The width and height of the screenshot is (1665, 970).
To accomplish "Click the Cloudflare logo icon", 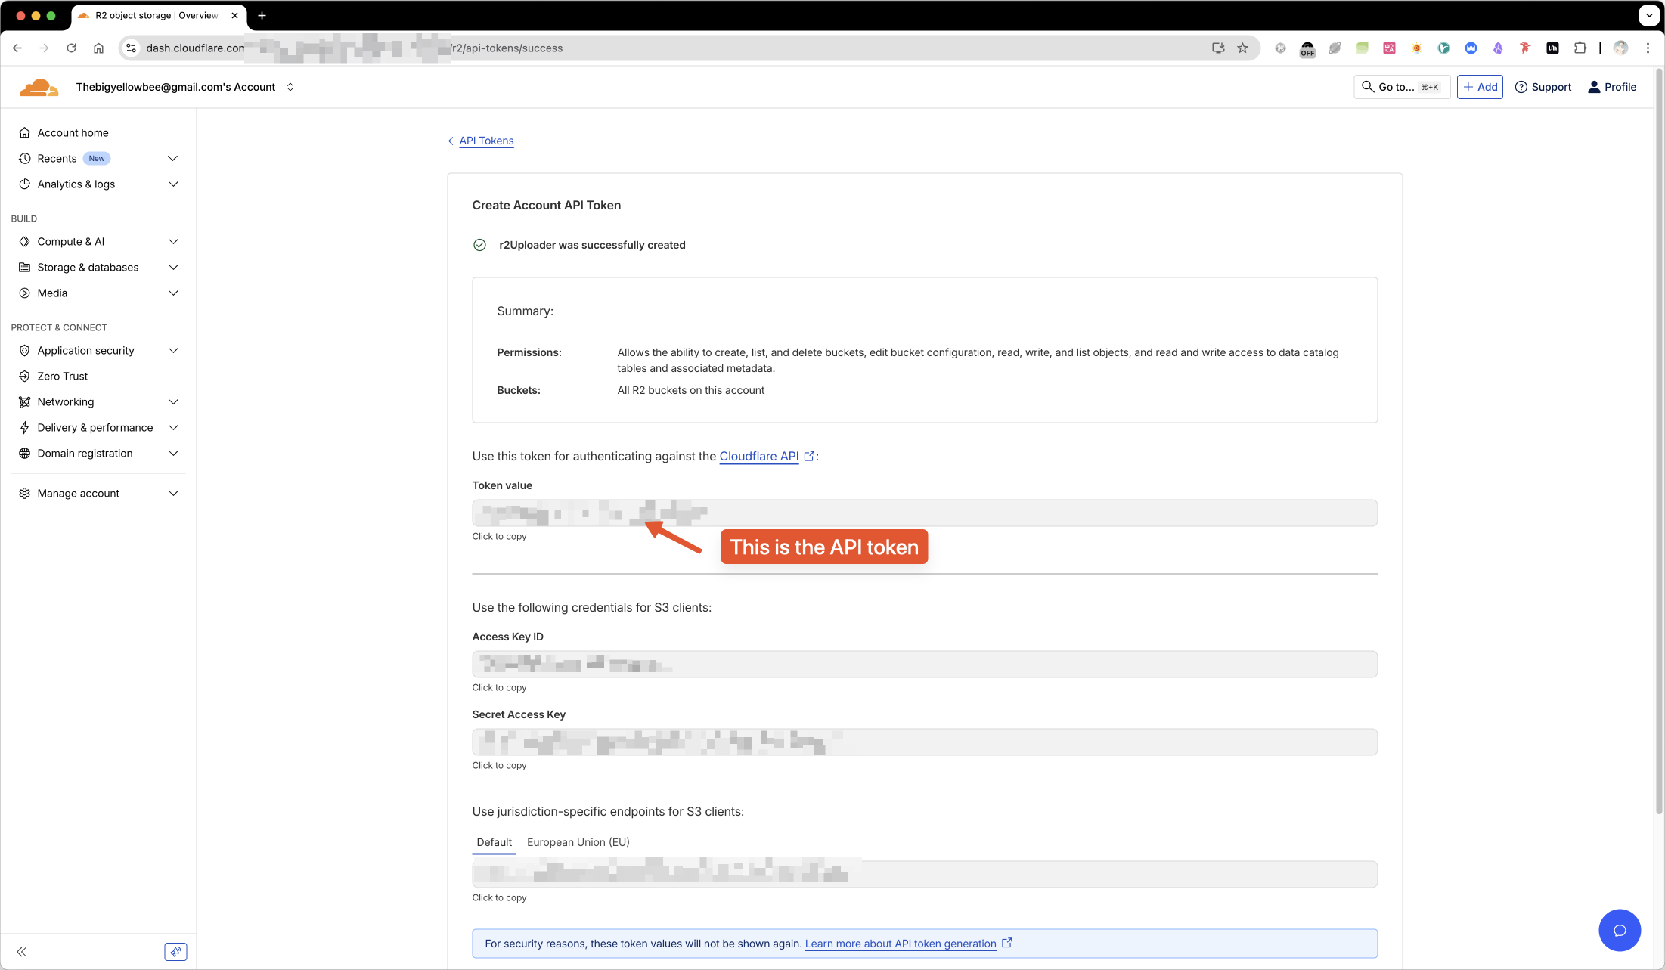I will 39,88.
